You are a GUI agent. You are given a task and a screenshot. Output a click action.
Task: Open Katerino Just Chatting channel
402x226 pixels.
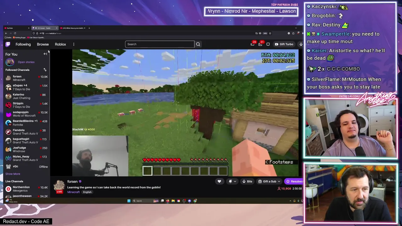point(26,96)
